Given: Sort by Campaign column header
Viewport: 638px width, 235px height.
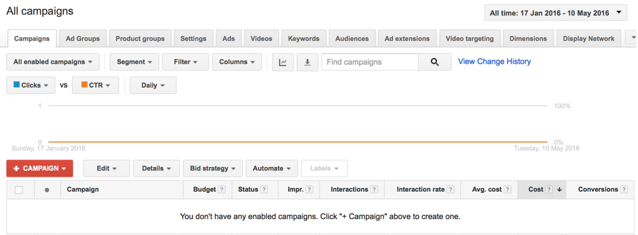Looking at the screenshot, I should point(82,189).
